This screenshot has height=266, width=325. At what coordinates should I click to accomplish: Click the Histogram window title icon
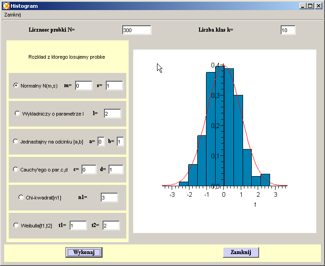point(6,6)
